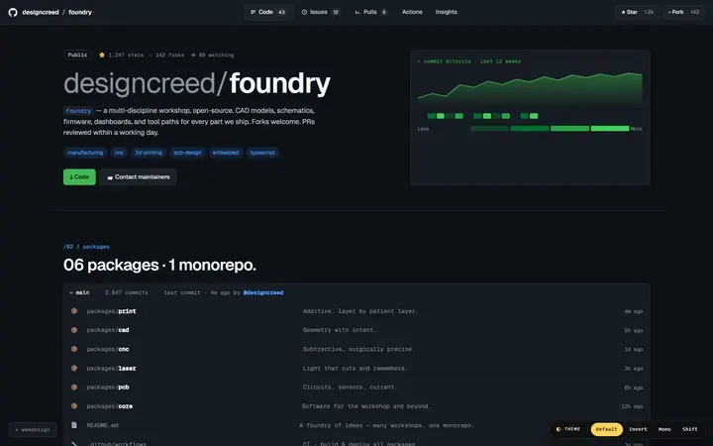Viewport: 713px width, 446px height.
Task: Open the Code tab
Action: pos(268,12)
